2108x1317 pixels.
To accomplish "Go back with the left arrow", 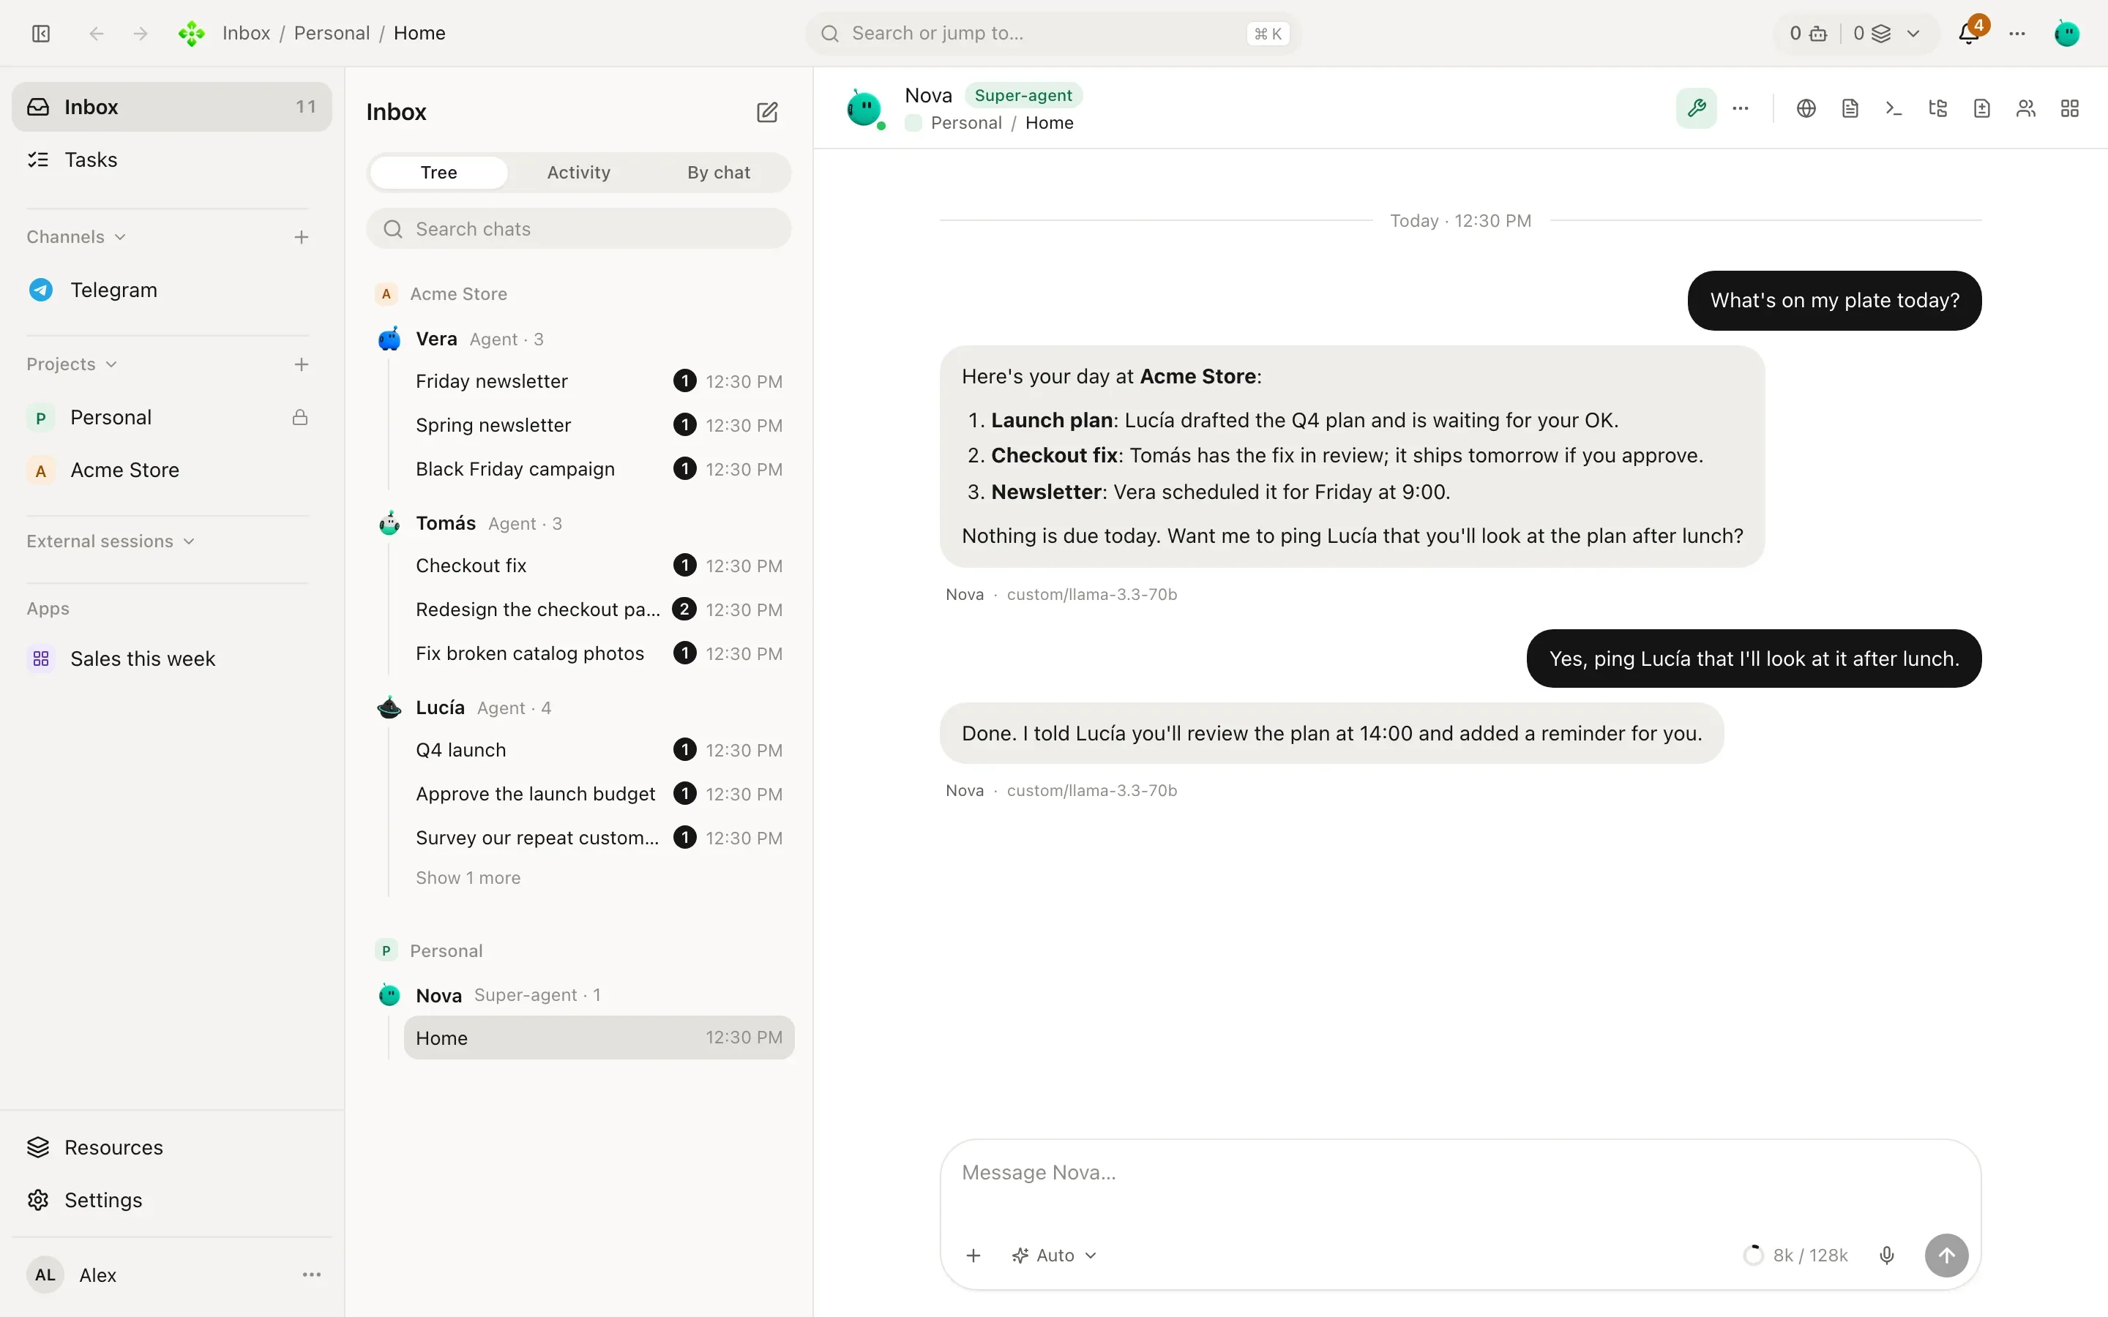I will pyautogui.click(x=97, y=33).
